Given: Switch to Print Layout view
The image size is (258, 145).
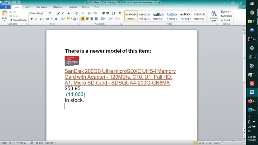Looking at the screenshot, I should tap(196, 143).
